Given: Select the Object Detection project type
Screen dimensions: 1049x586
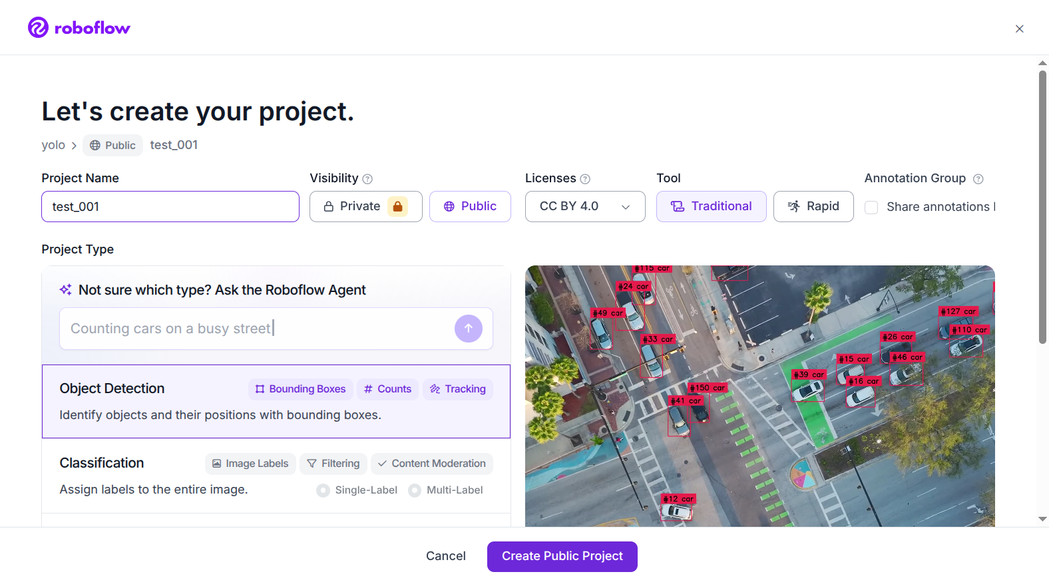Looking at the screenshot, I should (276, 401).
